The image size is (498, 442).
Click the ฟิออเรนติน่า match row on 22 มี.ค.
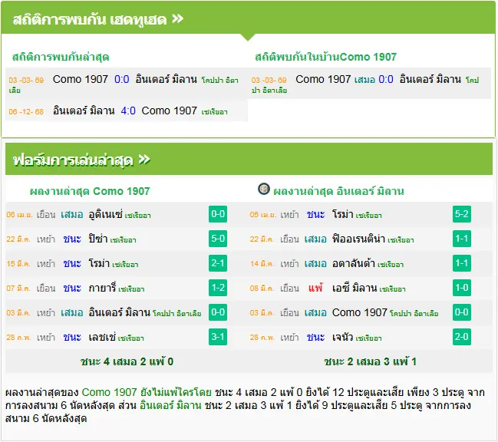tap(370, 239)
